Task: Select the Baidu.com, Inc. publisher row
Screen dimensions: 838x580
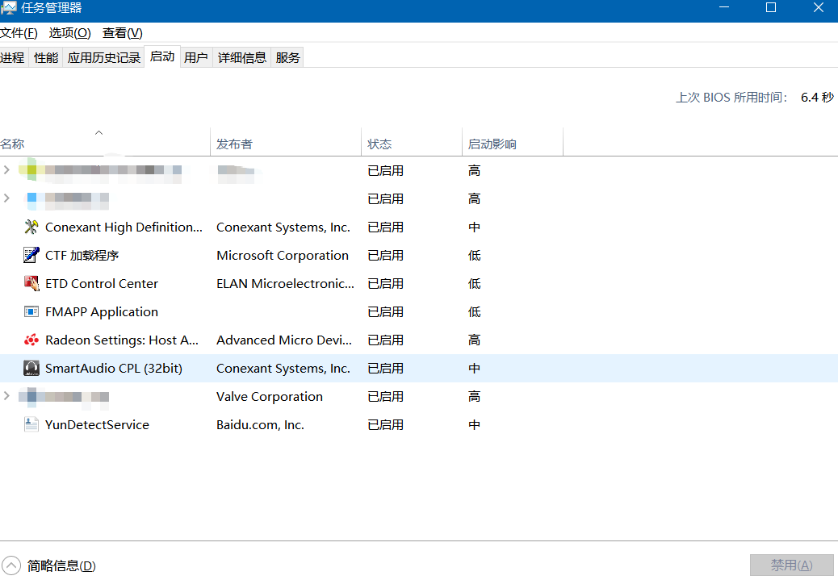Action: click(x=260, y=425)
